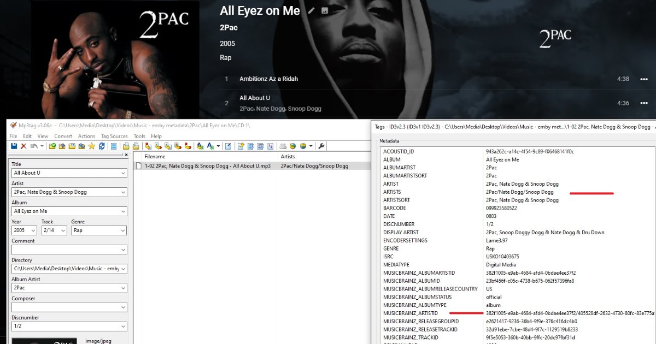
Task: Click the 2Pac artist link under album title
Action: click(229, 27)
